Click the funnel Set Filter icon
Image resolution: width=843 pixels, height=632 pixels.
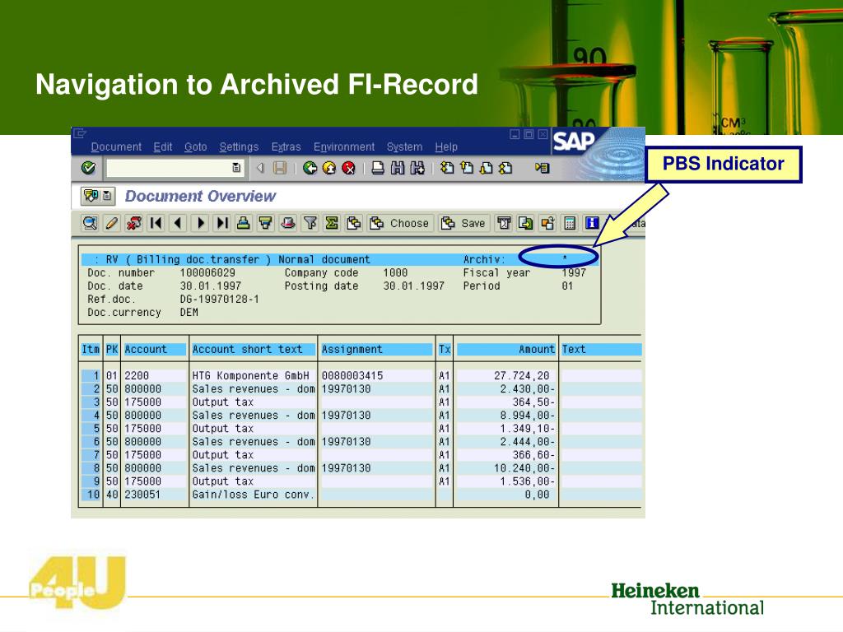click(x=310, y=222)
